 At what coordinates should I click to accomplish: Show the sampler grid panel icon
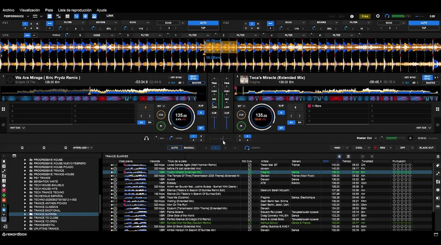67,16
